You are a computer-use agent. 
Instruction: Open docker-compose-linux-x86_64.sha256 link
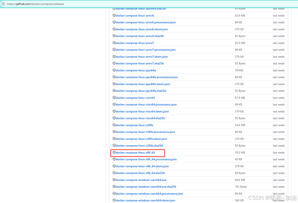coord(140,173)
